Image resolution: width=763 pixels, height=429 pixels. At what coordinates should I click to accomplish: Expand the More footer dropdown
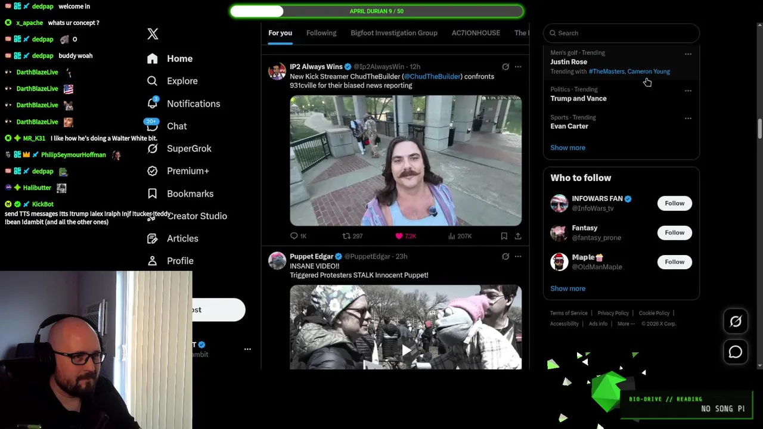pos(625,324)
